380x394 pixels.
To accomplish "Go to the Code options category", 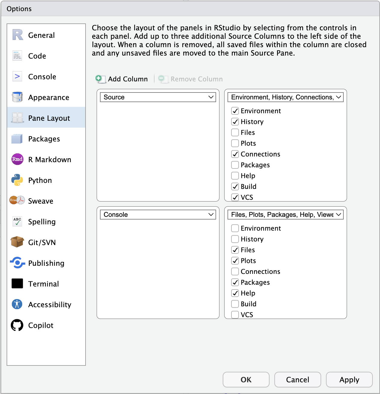I will pos(46,56).
